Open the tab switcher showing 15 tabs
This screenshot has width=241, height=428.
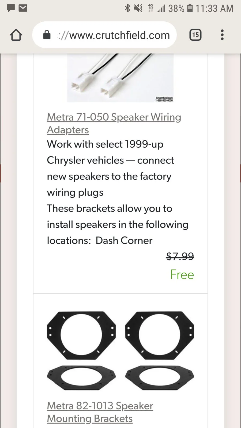click(x=195, y=35)
